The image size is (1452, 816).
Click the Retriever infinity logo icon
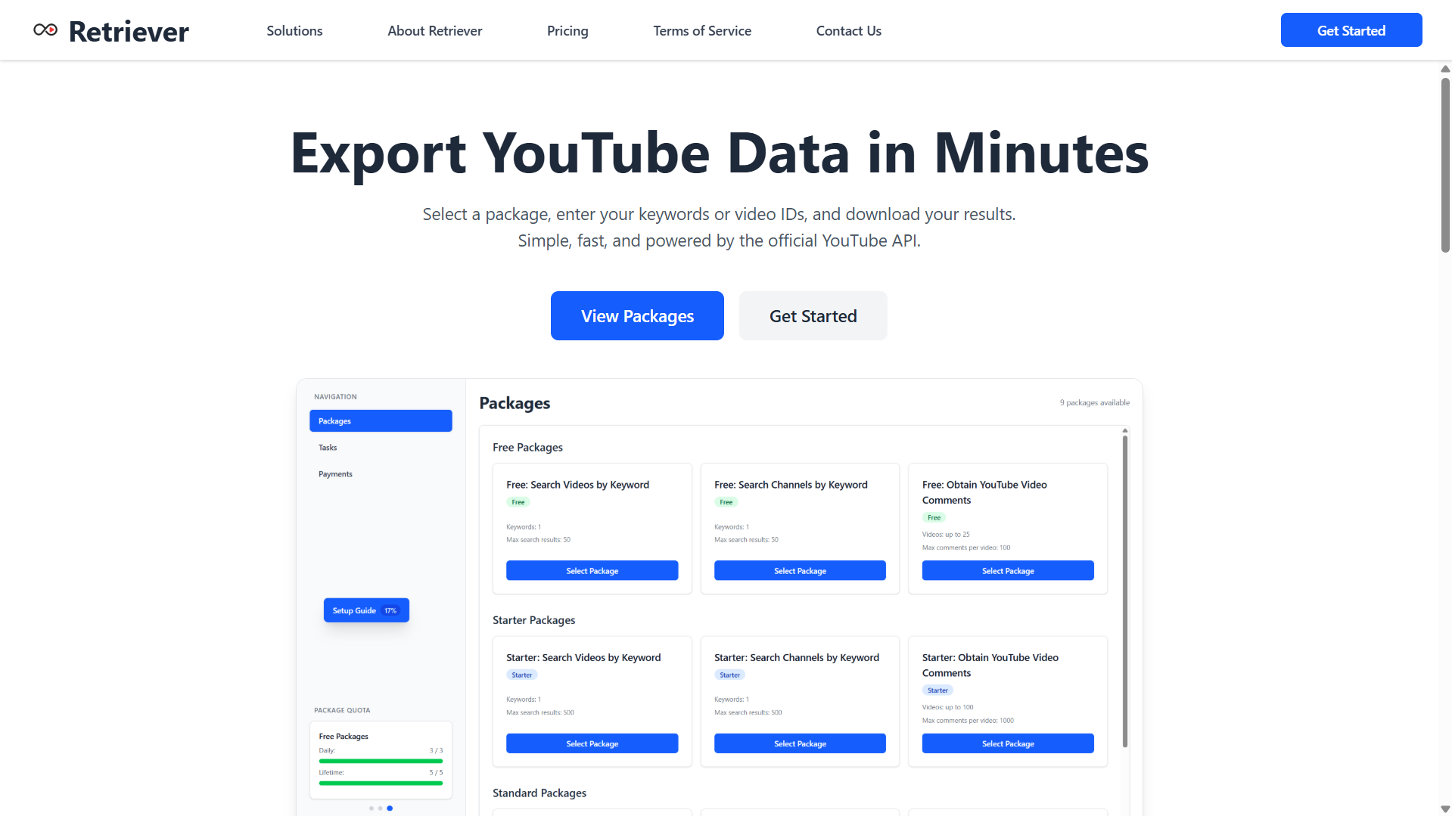click(x=45, y=30)
